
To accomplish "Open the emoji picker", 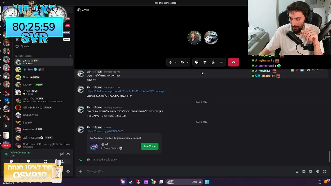I will coord(318,171).
